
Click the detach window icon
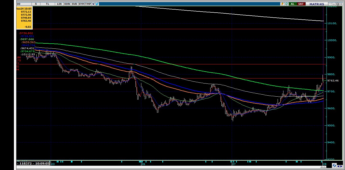click(337, 4)
